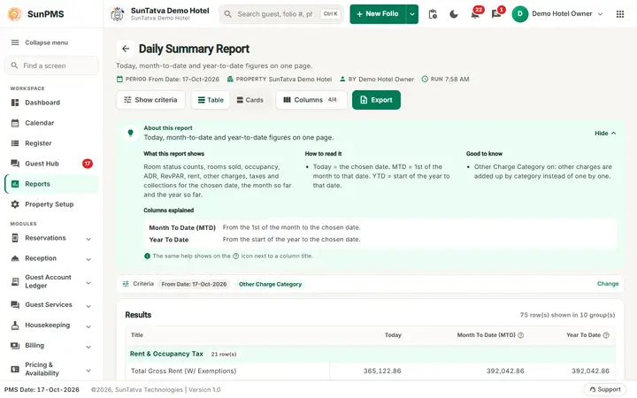Open the New Folio dropdown arrow
The height and width of the screenshot is (398, 637).
412,14
